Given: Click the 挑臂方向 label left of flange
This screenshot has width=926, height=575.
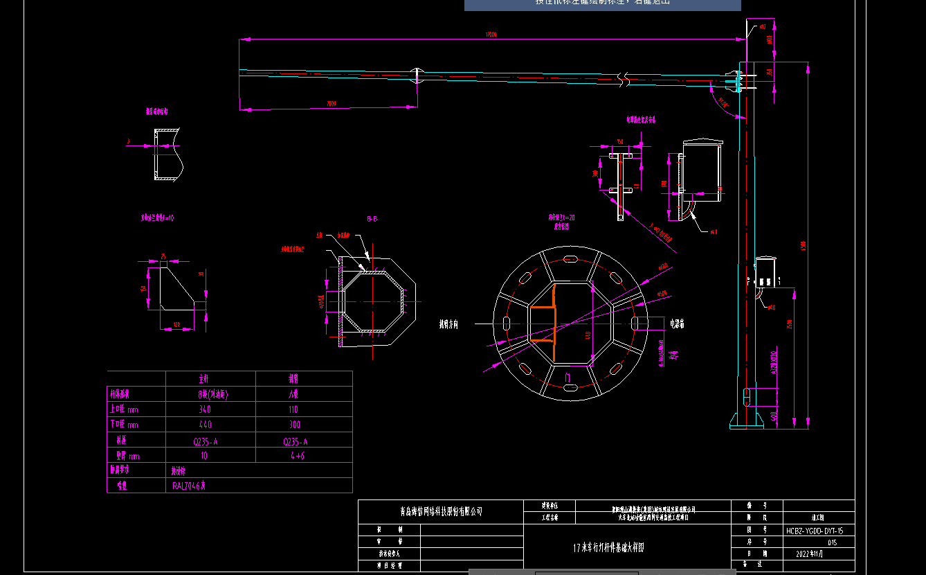Looking at the screenshot, I should [x=448, y=324].
